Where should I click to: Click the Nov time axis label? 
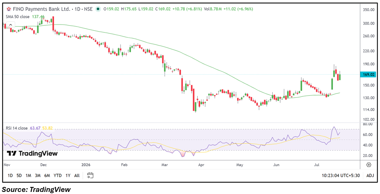(x=7, y=165)
